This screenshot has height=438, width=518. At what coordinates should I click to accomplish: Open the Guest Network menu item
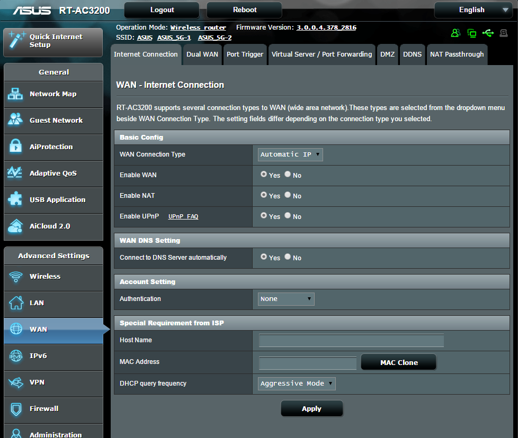point(53,121)
